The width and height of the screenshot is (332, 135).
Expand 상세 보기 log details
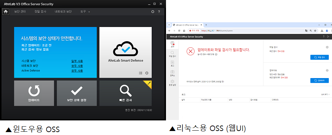(325, 95)
